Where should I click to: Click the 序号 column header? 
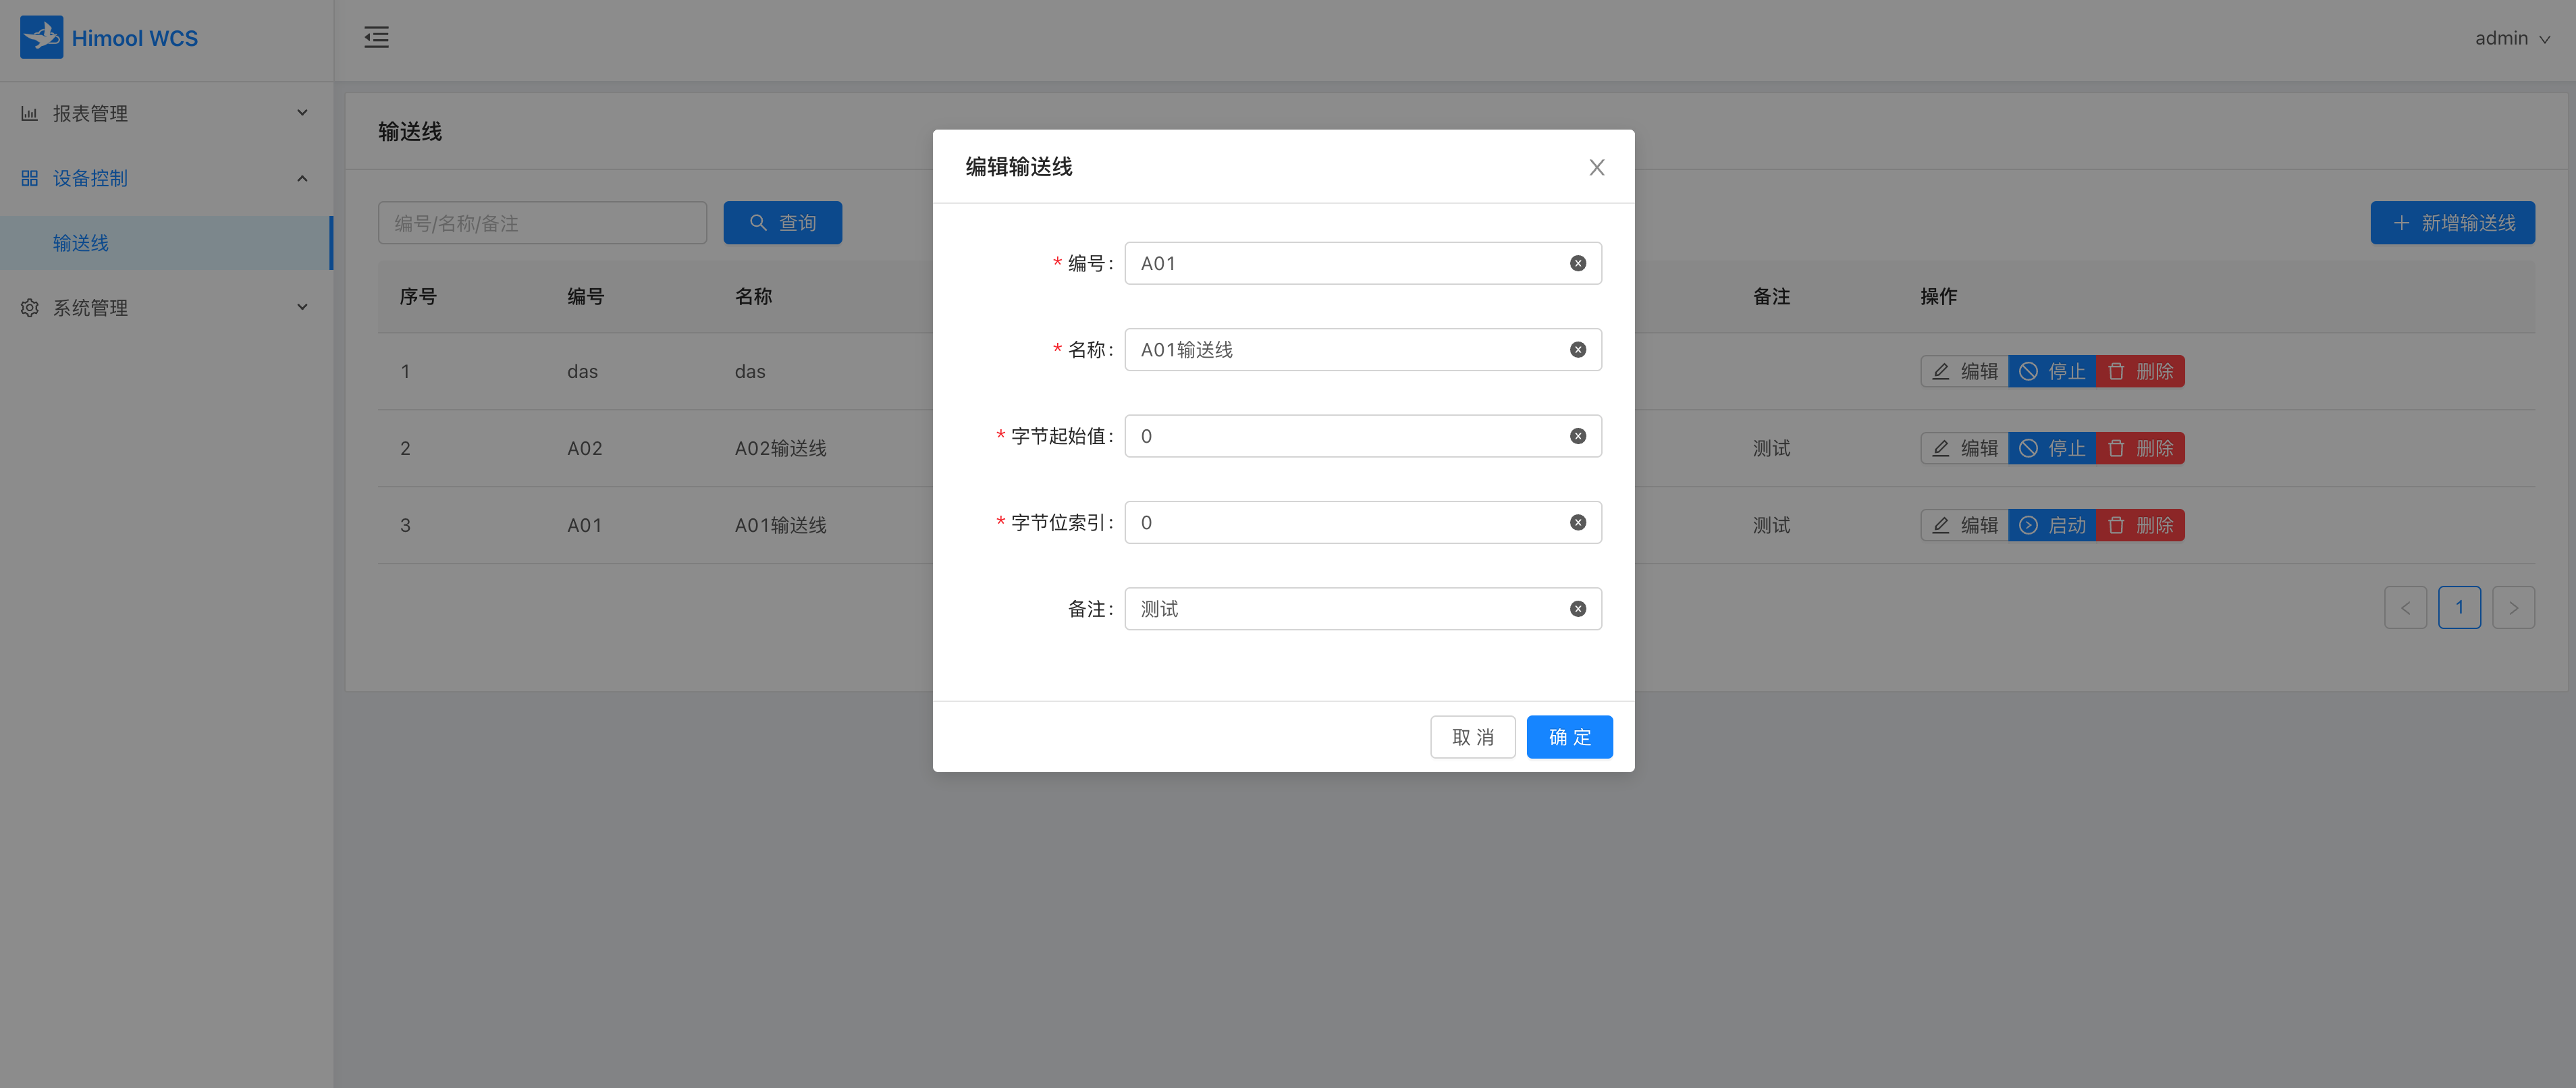coord(418,297)
